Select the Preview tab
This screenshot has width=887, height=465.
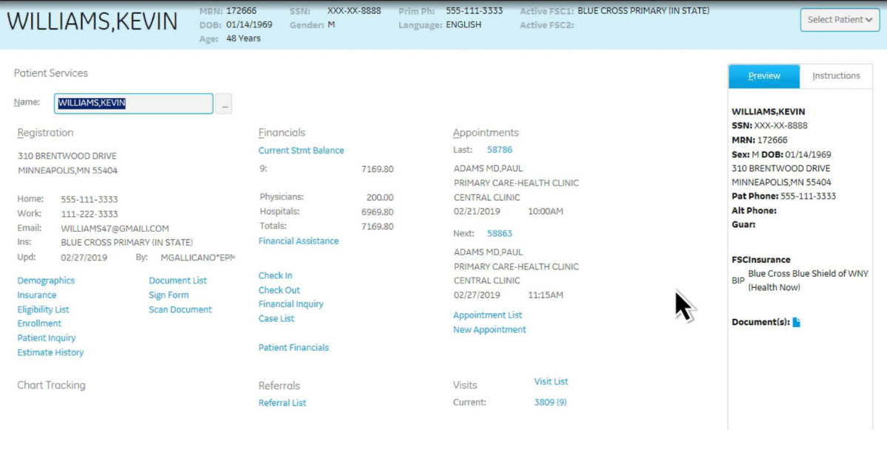coord(764,76)
